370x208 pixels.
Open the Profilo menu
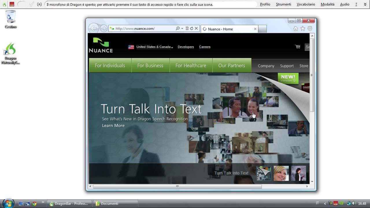tap(265, 4)
